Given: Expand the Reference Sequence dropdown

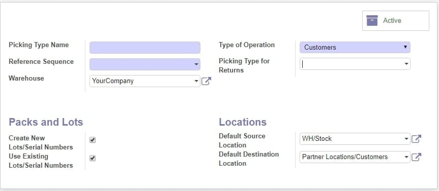Looking at the screenshot, I should (145, 64).
